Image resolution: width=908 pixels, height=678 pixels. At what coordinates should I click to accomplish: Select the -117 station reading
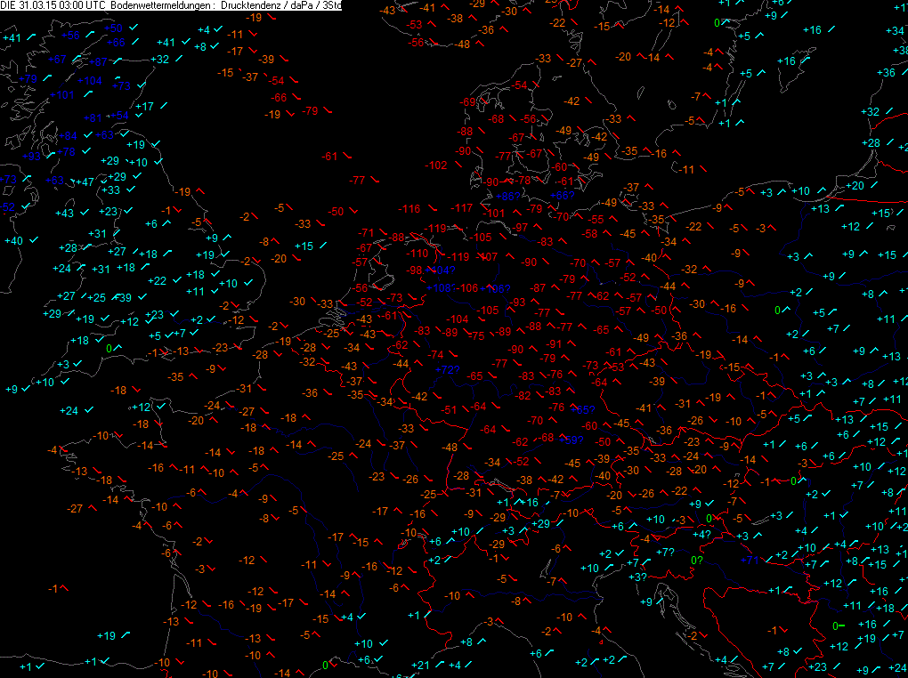click(462, 208)
